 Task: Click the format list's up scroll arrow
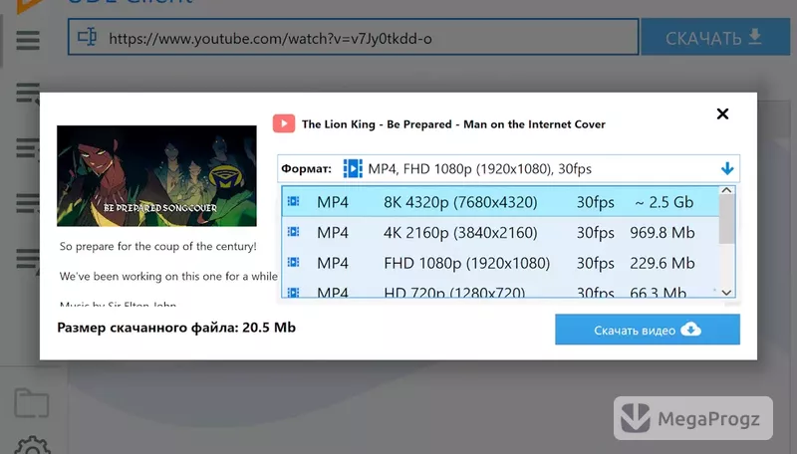tap(727, 190)
